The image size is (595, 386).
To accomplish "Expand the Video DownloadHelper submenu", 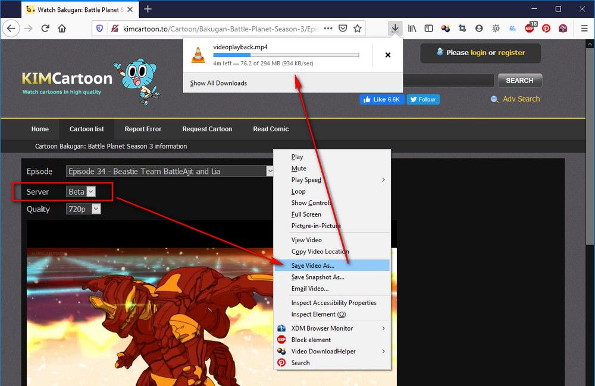I will coord(332,352).
